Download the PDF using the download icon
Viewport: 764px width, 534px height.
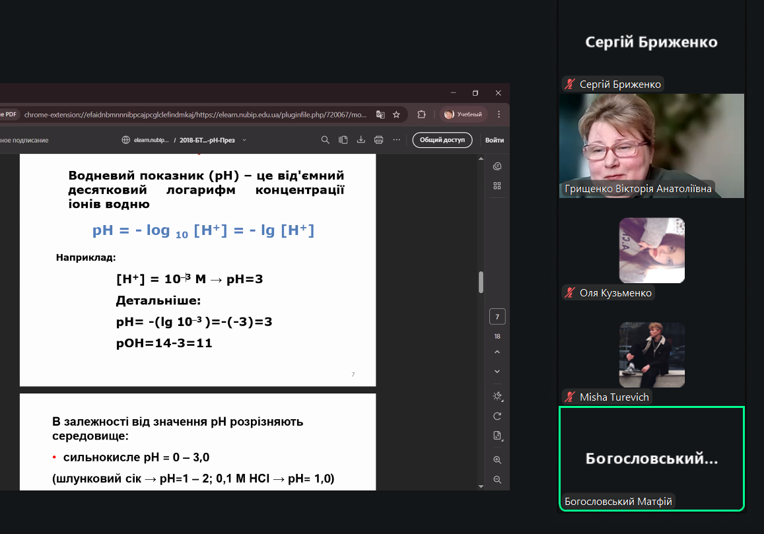(x=361, y=140)
